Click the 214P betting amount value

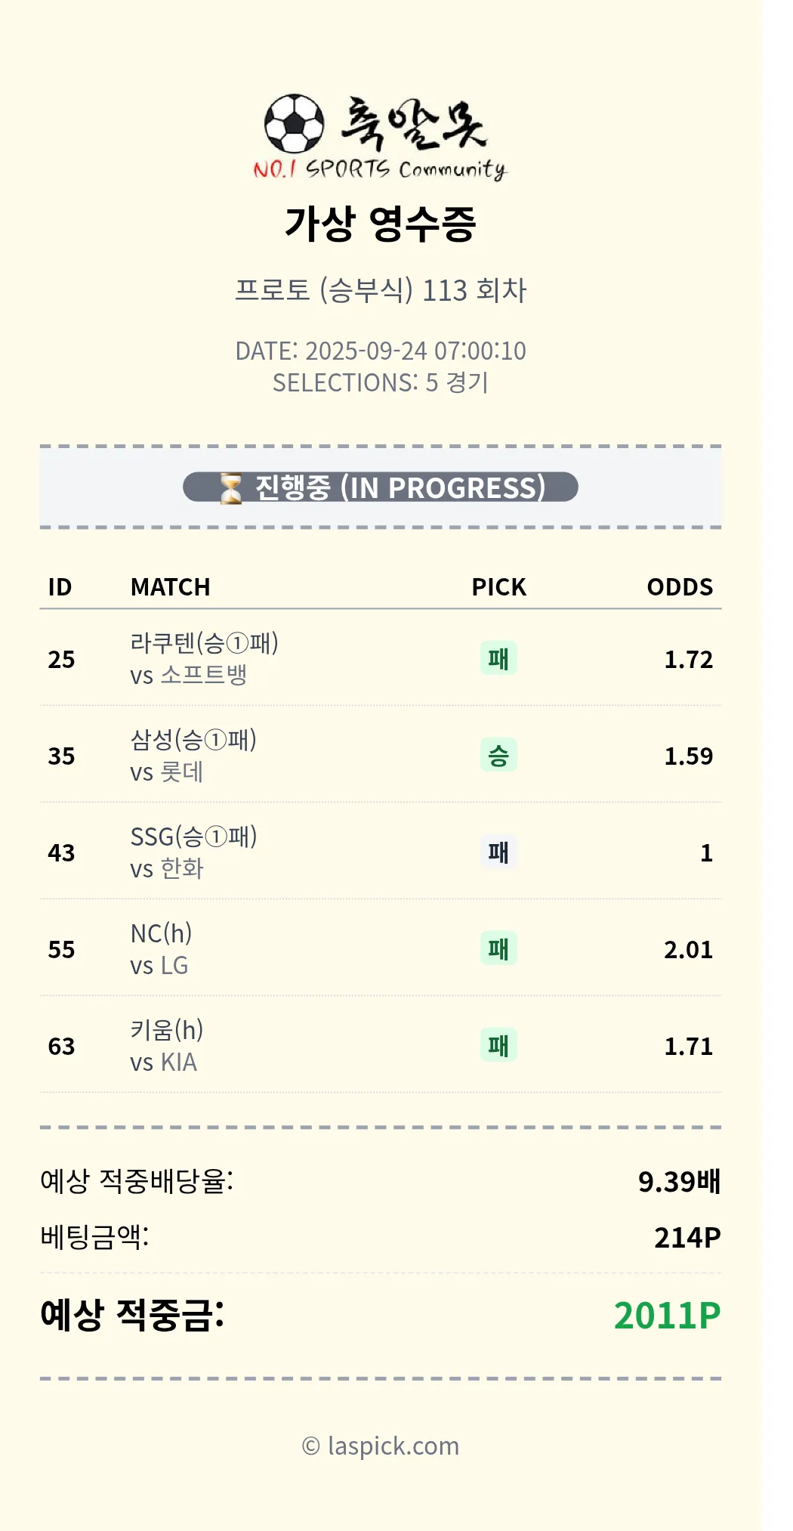click(x=687, y=1238)
